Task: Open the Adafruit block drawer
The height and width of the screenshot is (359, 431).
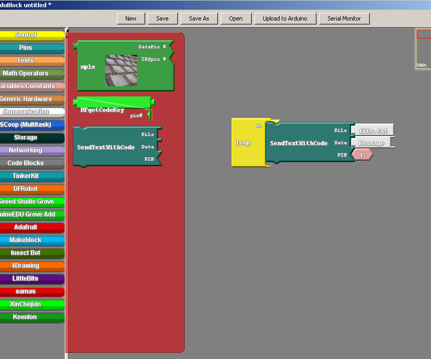Action: pyautogui.click(x=32, y=227)
